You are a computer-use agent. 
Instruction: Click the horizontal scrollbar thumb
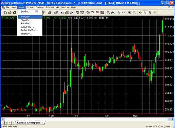169,119
